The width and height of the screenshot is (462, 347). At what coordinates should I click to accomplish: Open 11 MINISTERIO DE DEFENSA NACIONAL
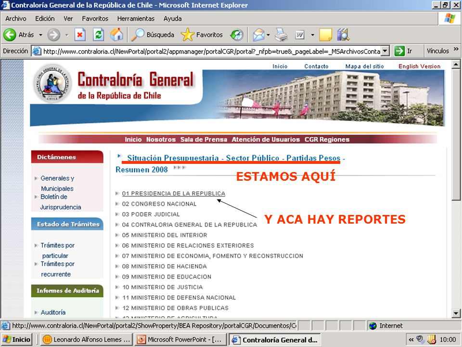coord(179,297)
